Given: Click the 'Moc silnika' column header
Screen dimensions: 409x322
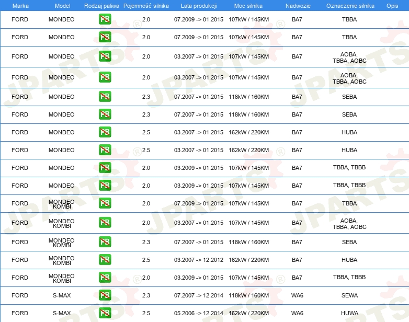Looking at the screenshot, I should click(x=248, y=6).
